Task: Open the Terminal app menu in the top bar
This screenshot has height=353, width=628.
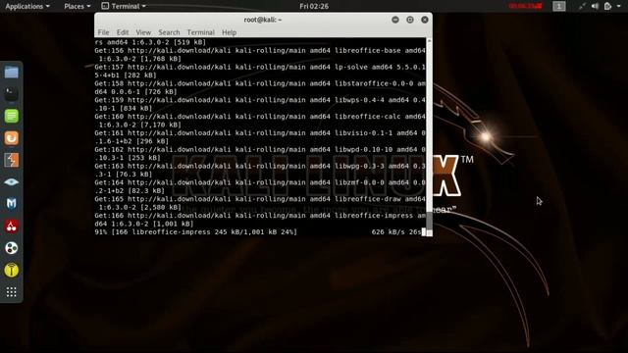Action: [124, 6]
